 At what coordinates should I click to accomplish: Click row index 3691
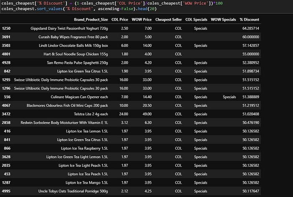click(x=6, y=37)
